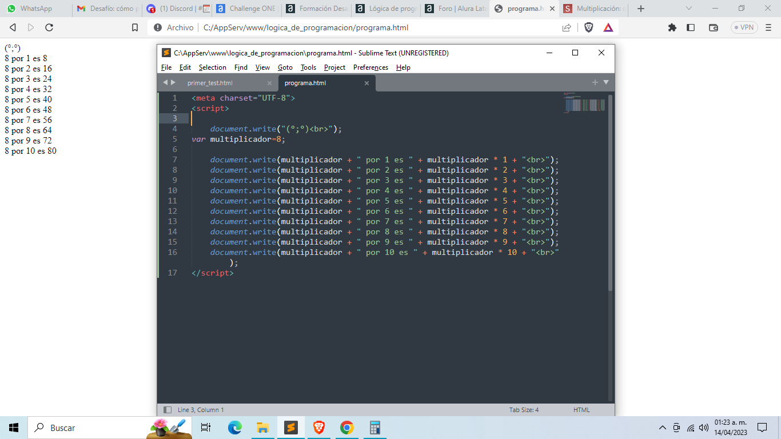The width and height of the screenshot is (781, 439).
Task: Open the Calculator from taskbar
Action: (375, 428)
